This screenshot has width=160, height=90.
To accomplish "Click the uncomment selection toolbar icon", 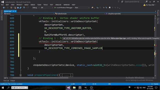I will coord(106,8).
